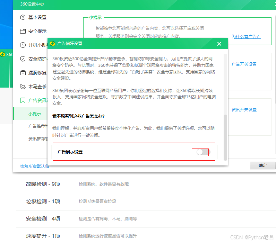Screen dimensions: 276x242
Task: Click the 广告资讯 bookmark icon
Action: pyautogui.click(x=23, y=100)
